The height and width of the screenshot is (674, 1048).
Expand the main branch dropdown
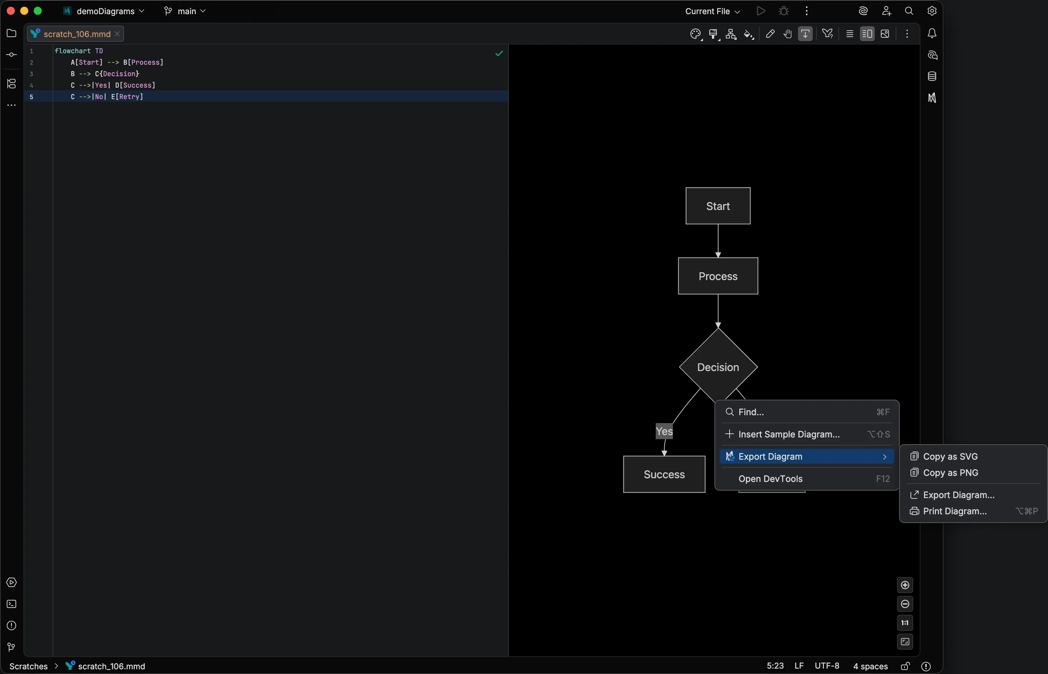[185, 11]
